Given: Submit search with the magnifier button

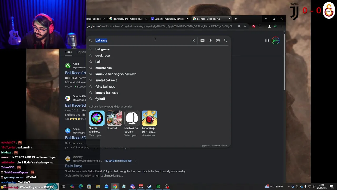Looking at the screenshot, I should (x=225, y=40).
